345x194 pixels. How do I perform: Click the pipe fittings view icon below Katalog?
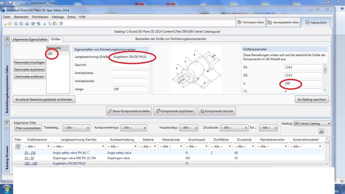click(322, 131)
